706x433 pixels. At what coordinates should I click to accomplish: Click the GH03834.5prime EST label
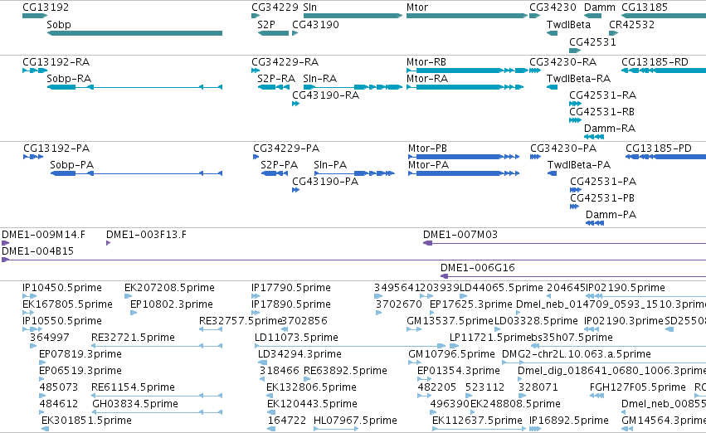coord(135,404)
